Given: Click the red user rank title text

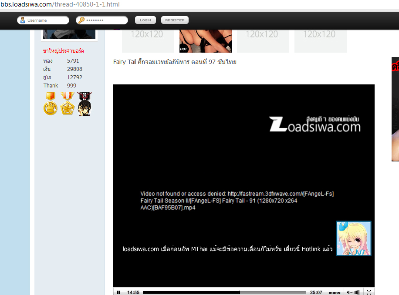Looking at the screenshot, I should pyautogui.click(x=63, y=51).
